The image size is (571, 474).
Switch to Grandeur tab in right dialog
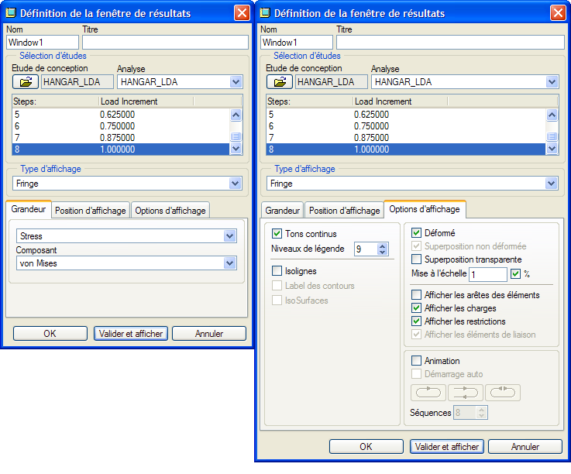(282, 211)
